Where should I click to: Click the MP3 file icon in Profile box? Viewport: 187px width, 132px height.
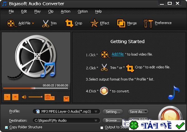pyautogui.click(x=38, y=111)
